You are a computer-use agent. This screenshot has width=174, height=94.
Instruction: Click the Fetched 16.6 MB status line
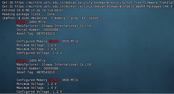(33, 10)
